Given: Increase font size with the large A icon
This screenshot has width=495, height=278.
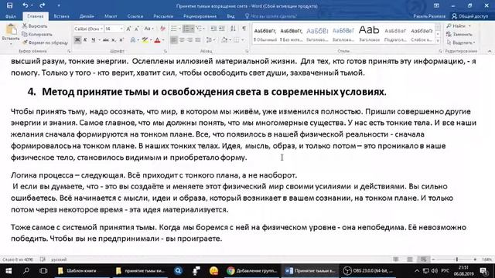Looking at the screenshot, I should point(128,29).
